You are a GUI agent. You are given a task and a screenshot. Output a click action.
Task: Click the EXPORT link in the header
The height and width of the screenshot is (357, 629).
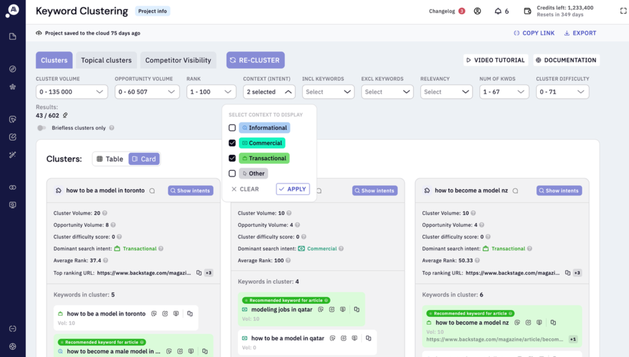click(x=580, y=33)
